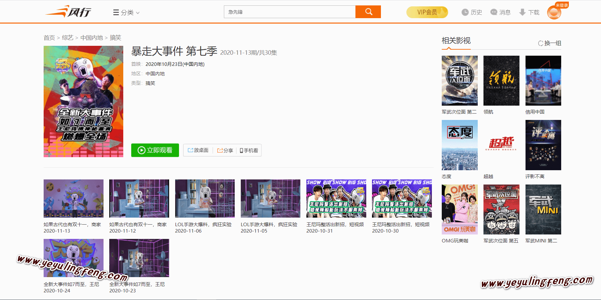This screenshot has height=300, width=601.
Task: Click 放桌面 add to desktop
Action: tap(198, 150)
